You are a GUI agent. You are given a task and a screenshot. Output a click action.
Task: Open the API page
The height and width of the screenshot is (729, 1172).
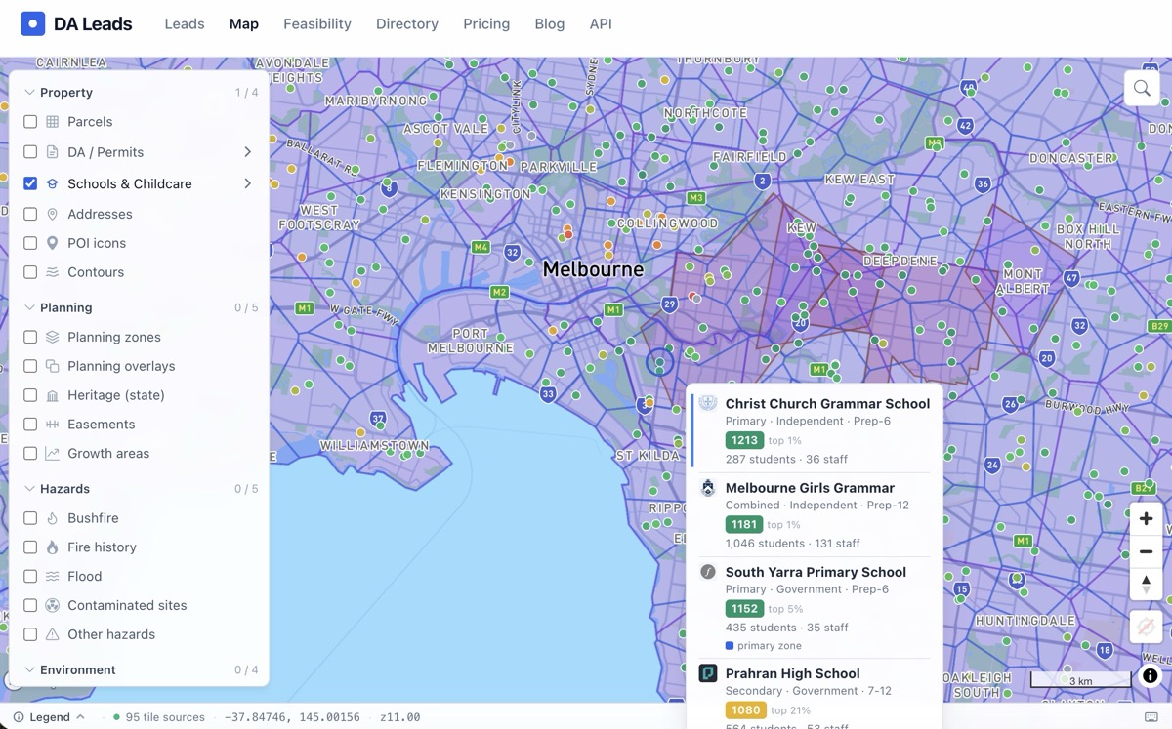coord(601,24)
